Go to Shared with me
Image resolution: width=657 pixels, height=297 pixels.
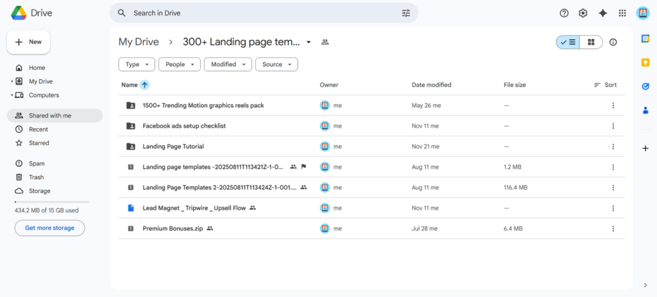50,115
